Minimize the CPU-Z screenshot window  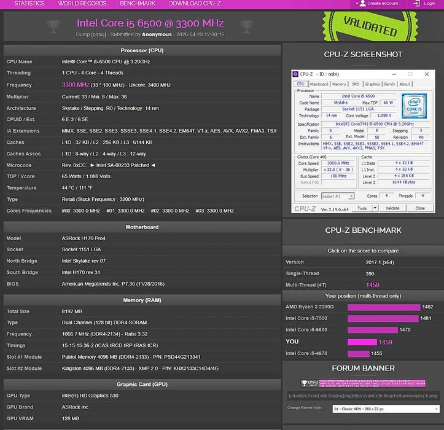(x=394, y=74)
